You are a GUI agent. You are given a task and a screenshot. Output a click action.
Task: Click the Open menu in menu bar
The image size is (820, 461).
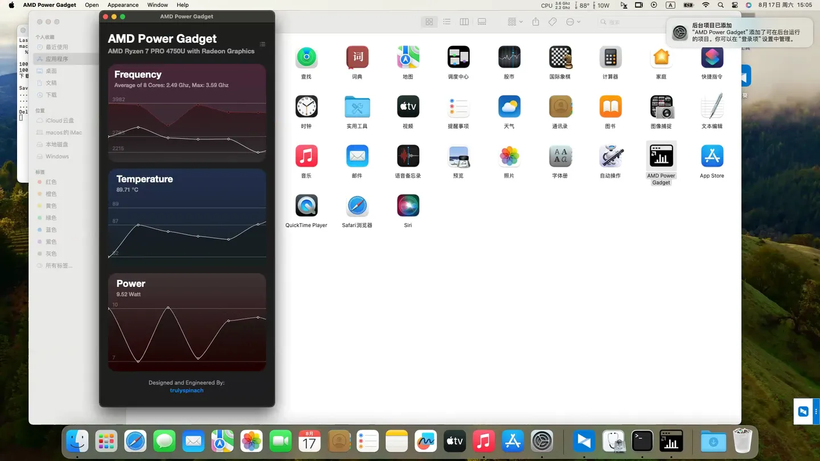[x=92, y=5]
